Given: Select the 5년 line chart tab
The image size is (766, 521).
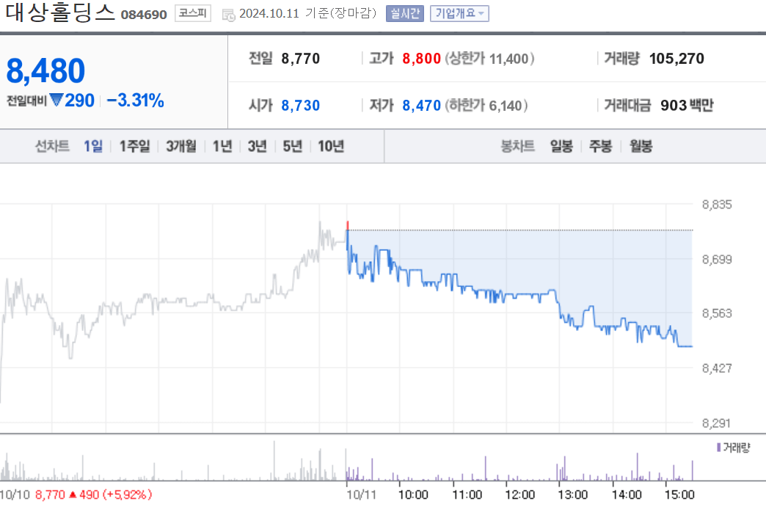Looking at the screenshot, I should point(292,146).
